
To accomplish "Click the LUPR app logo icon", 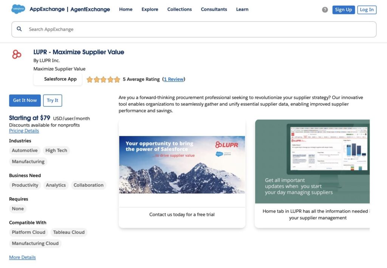I will (17, 54).
